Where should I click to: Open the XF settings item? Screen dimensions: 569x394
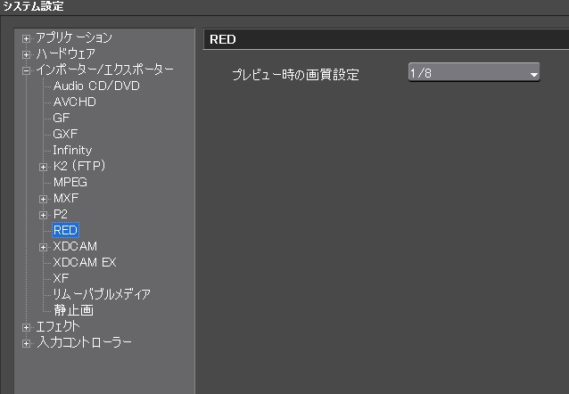(61, 278)
